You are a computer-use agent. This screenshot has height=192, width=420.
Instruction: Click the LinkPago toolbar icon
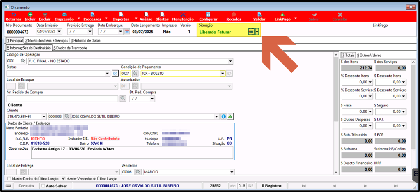click(x=282, y=14)
